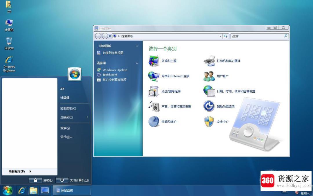The image size is (313, 196).
Task: Minimize the 控制面板 window
Action: point(269,28)
